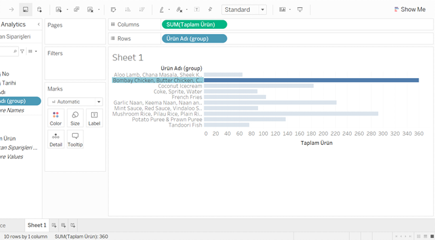
Task: Click the SUM(Taplam Ürün) pill on Columns
Action: (x=194, y=24)
